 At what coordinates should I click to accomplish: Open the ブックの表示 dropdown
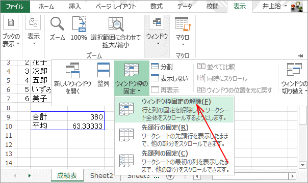click(x=11, y=32)
